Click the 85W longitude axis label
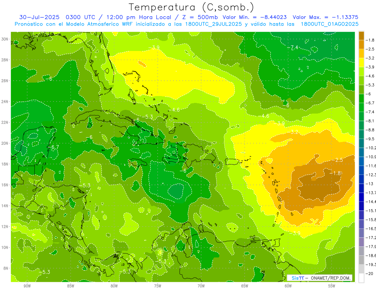Image resolution: width=376 pixels, height=290 pixels. (70, 286)
